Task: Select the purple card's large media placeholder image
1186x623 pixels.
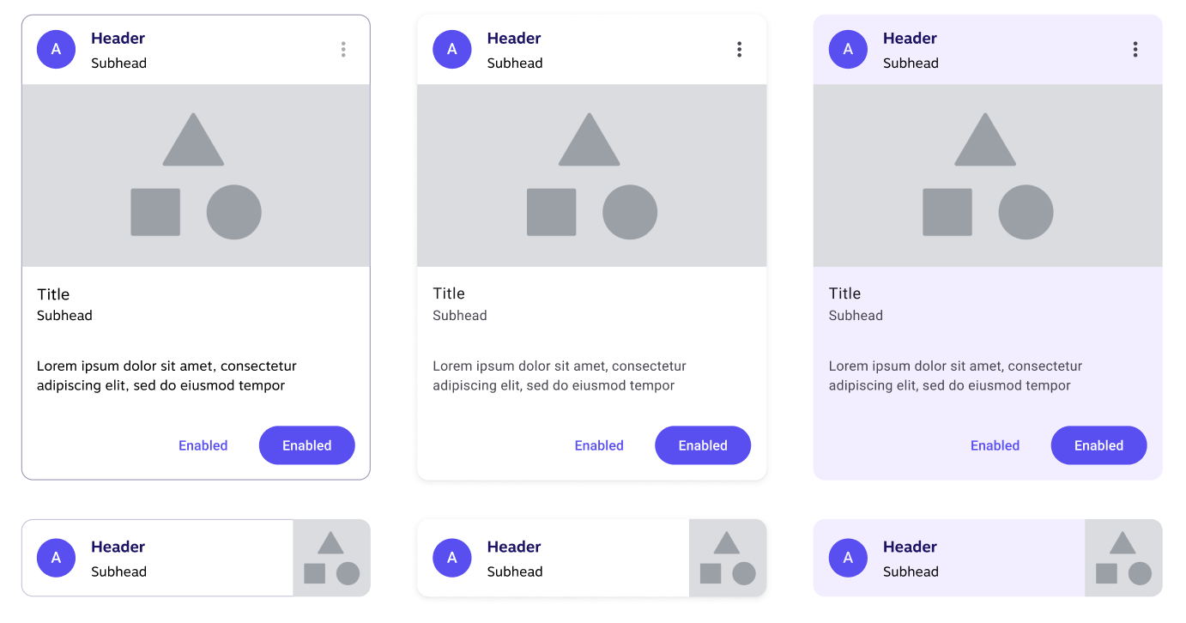Action: point(988,175)
